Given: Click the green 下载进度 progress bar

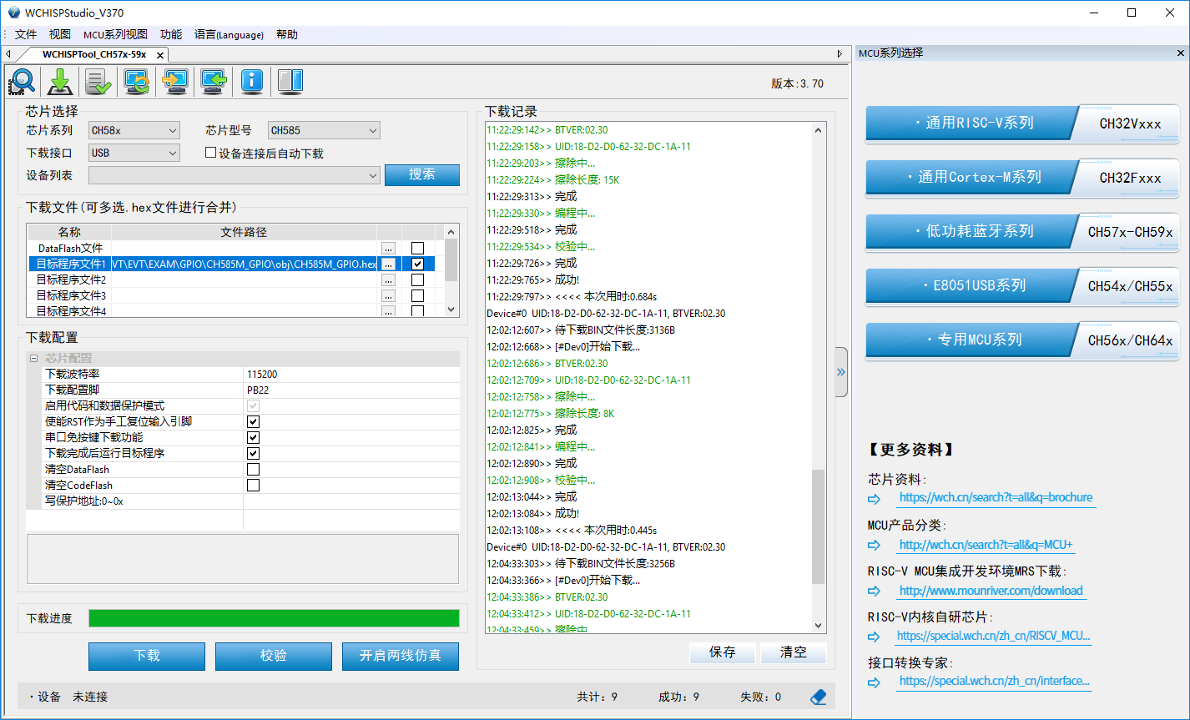Looking at the screenshot, I should point(274,618).
